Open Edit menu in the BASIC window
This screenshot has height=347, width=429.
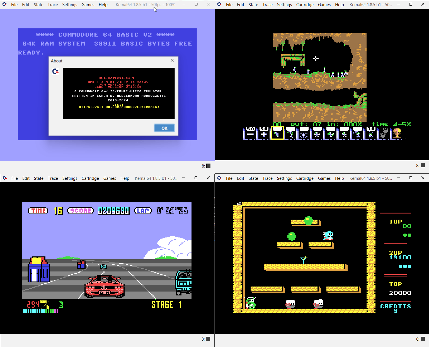26,5
